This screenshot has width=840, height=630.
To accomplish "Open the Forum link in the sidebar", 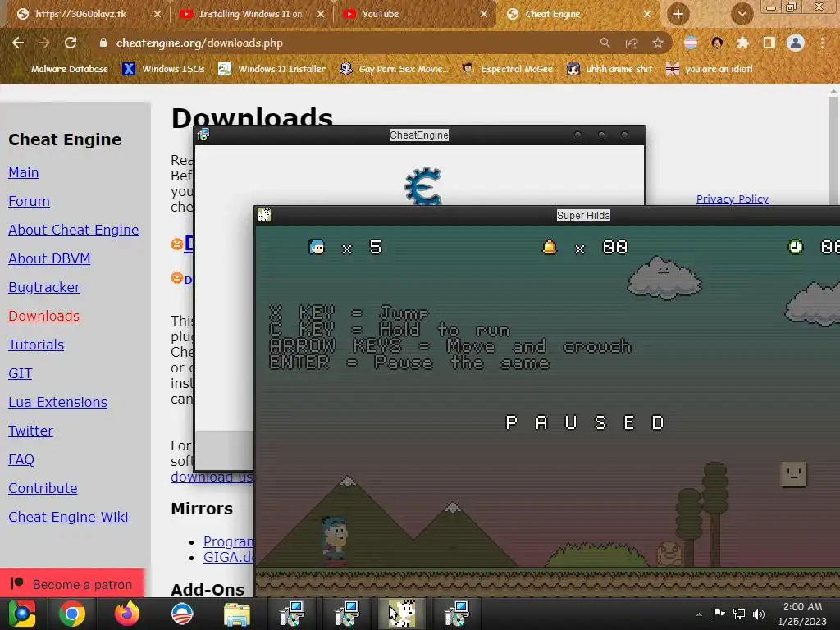I will click(29, 202).
